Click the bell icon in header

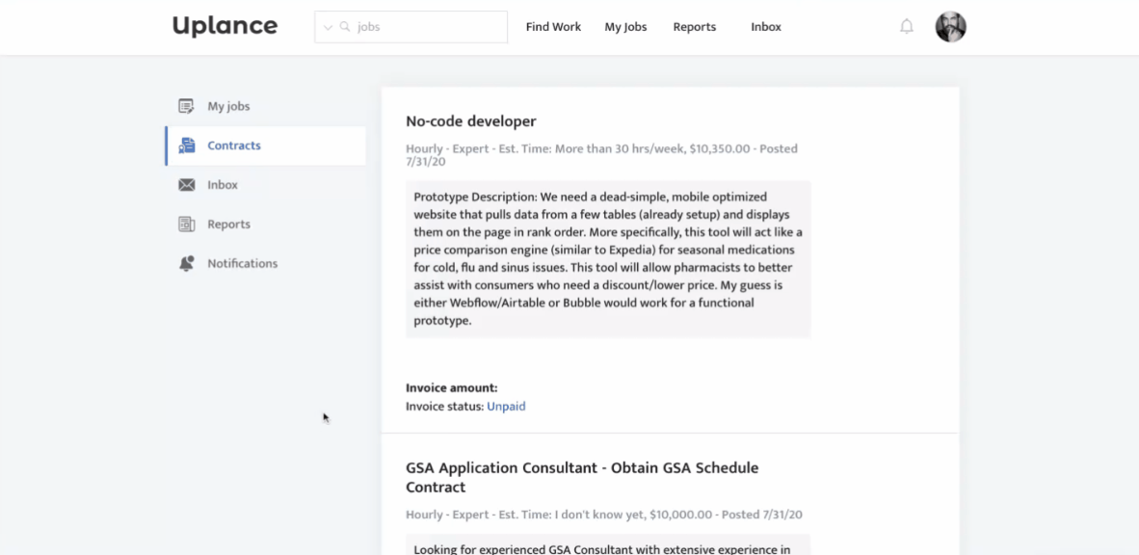point(907,27)
